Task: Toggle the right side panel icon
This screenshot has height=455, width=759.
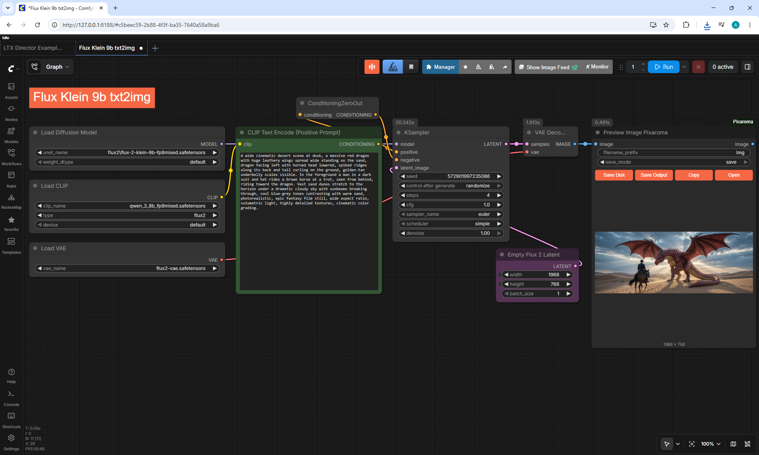Action: (x=748, y=67)
